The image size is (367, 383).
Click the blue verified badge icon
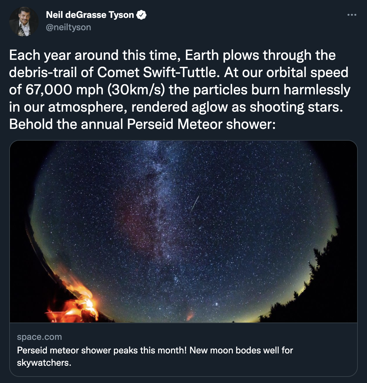point(141,15)
